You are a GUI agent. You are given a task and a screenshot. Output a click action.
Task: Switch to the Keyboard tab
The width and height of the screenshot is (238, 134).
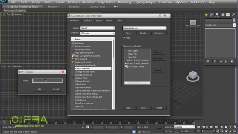pos(74,20)
